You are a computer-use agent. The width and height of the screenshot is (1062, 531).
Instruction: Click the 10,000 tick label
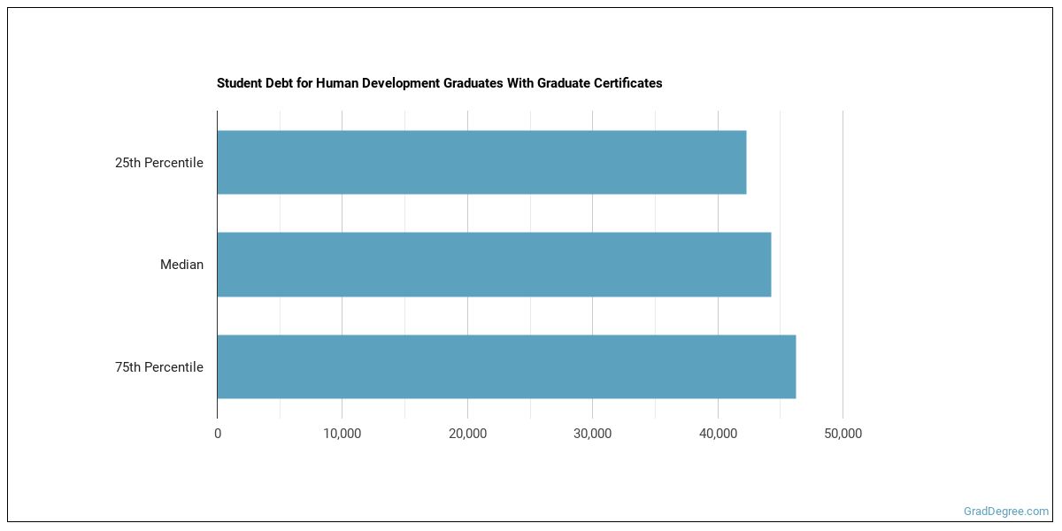[342, 434]
